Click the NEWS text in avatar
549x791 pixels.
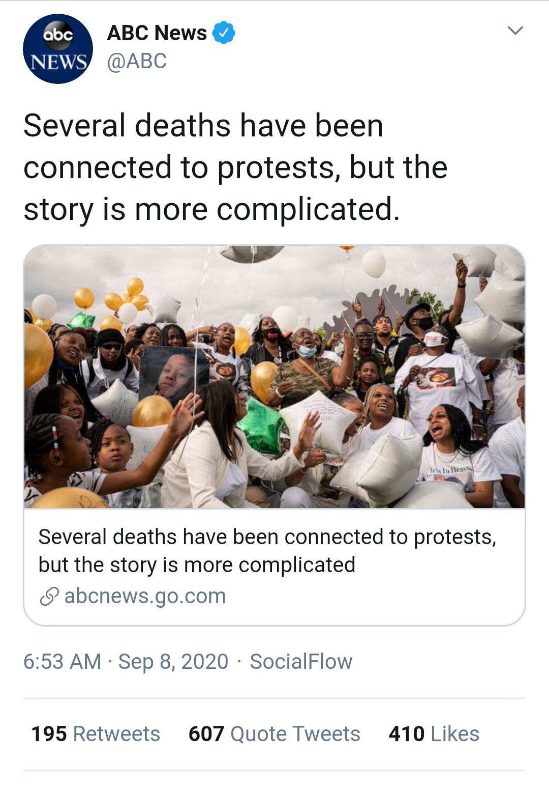58,62
